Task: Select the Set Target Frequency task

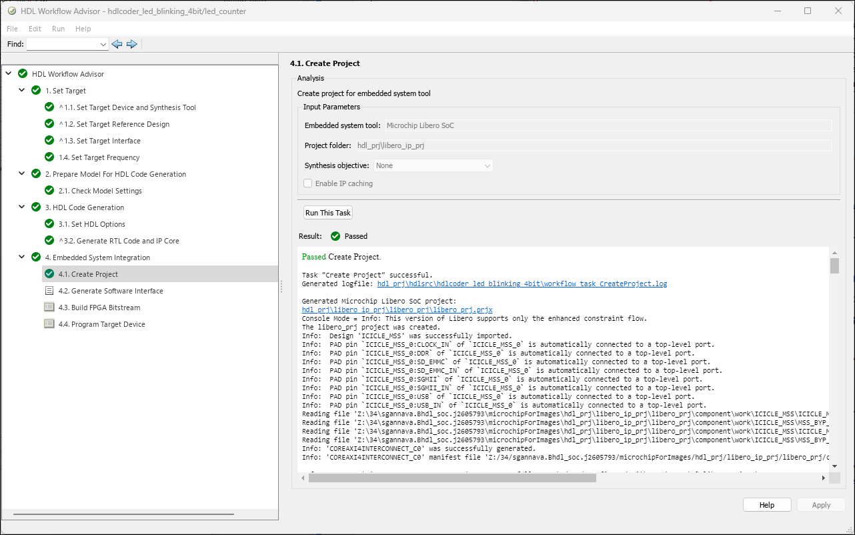Action: pos(99,157)
